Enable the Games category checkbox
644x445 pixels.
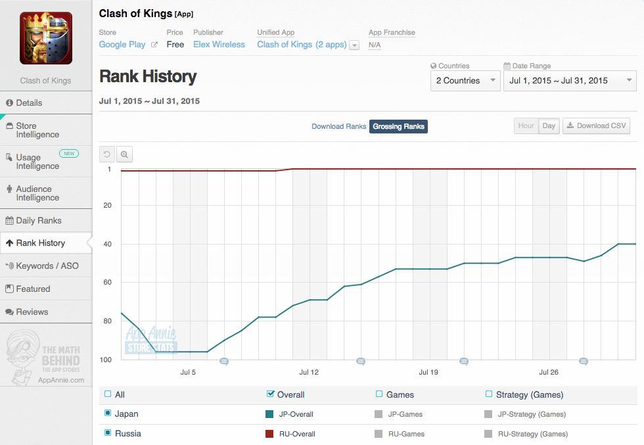[379, 394]
